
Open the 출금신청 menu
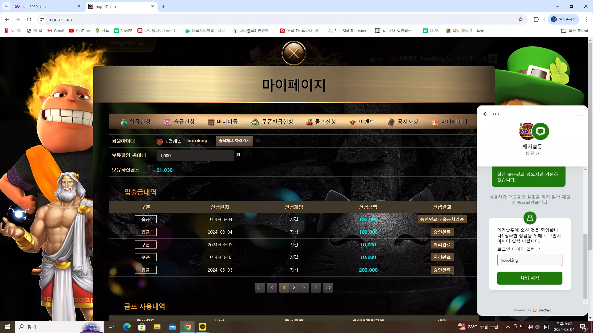pyautogui.click(x=179, y=122)
